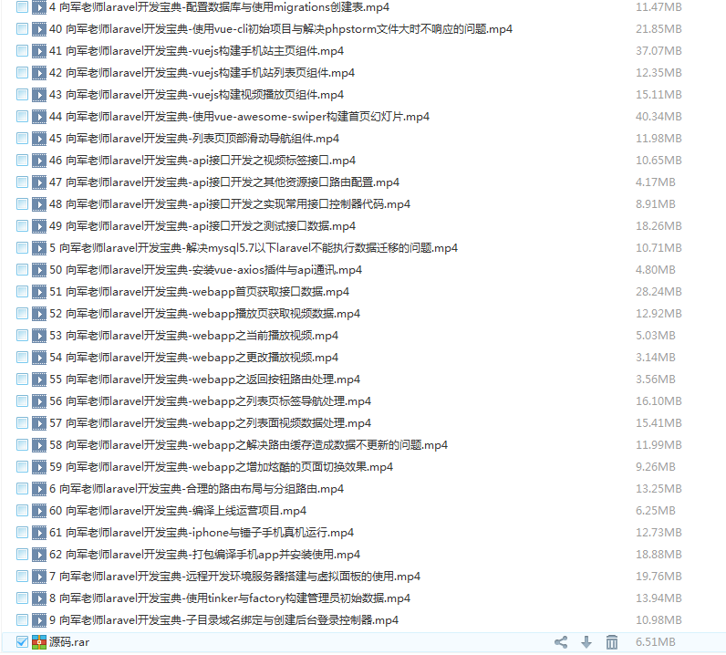Screen dimensions: 726x655
Task: Click video icon of file 5 mysql5.7
Action: (39, 248)
